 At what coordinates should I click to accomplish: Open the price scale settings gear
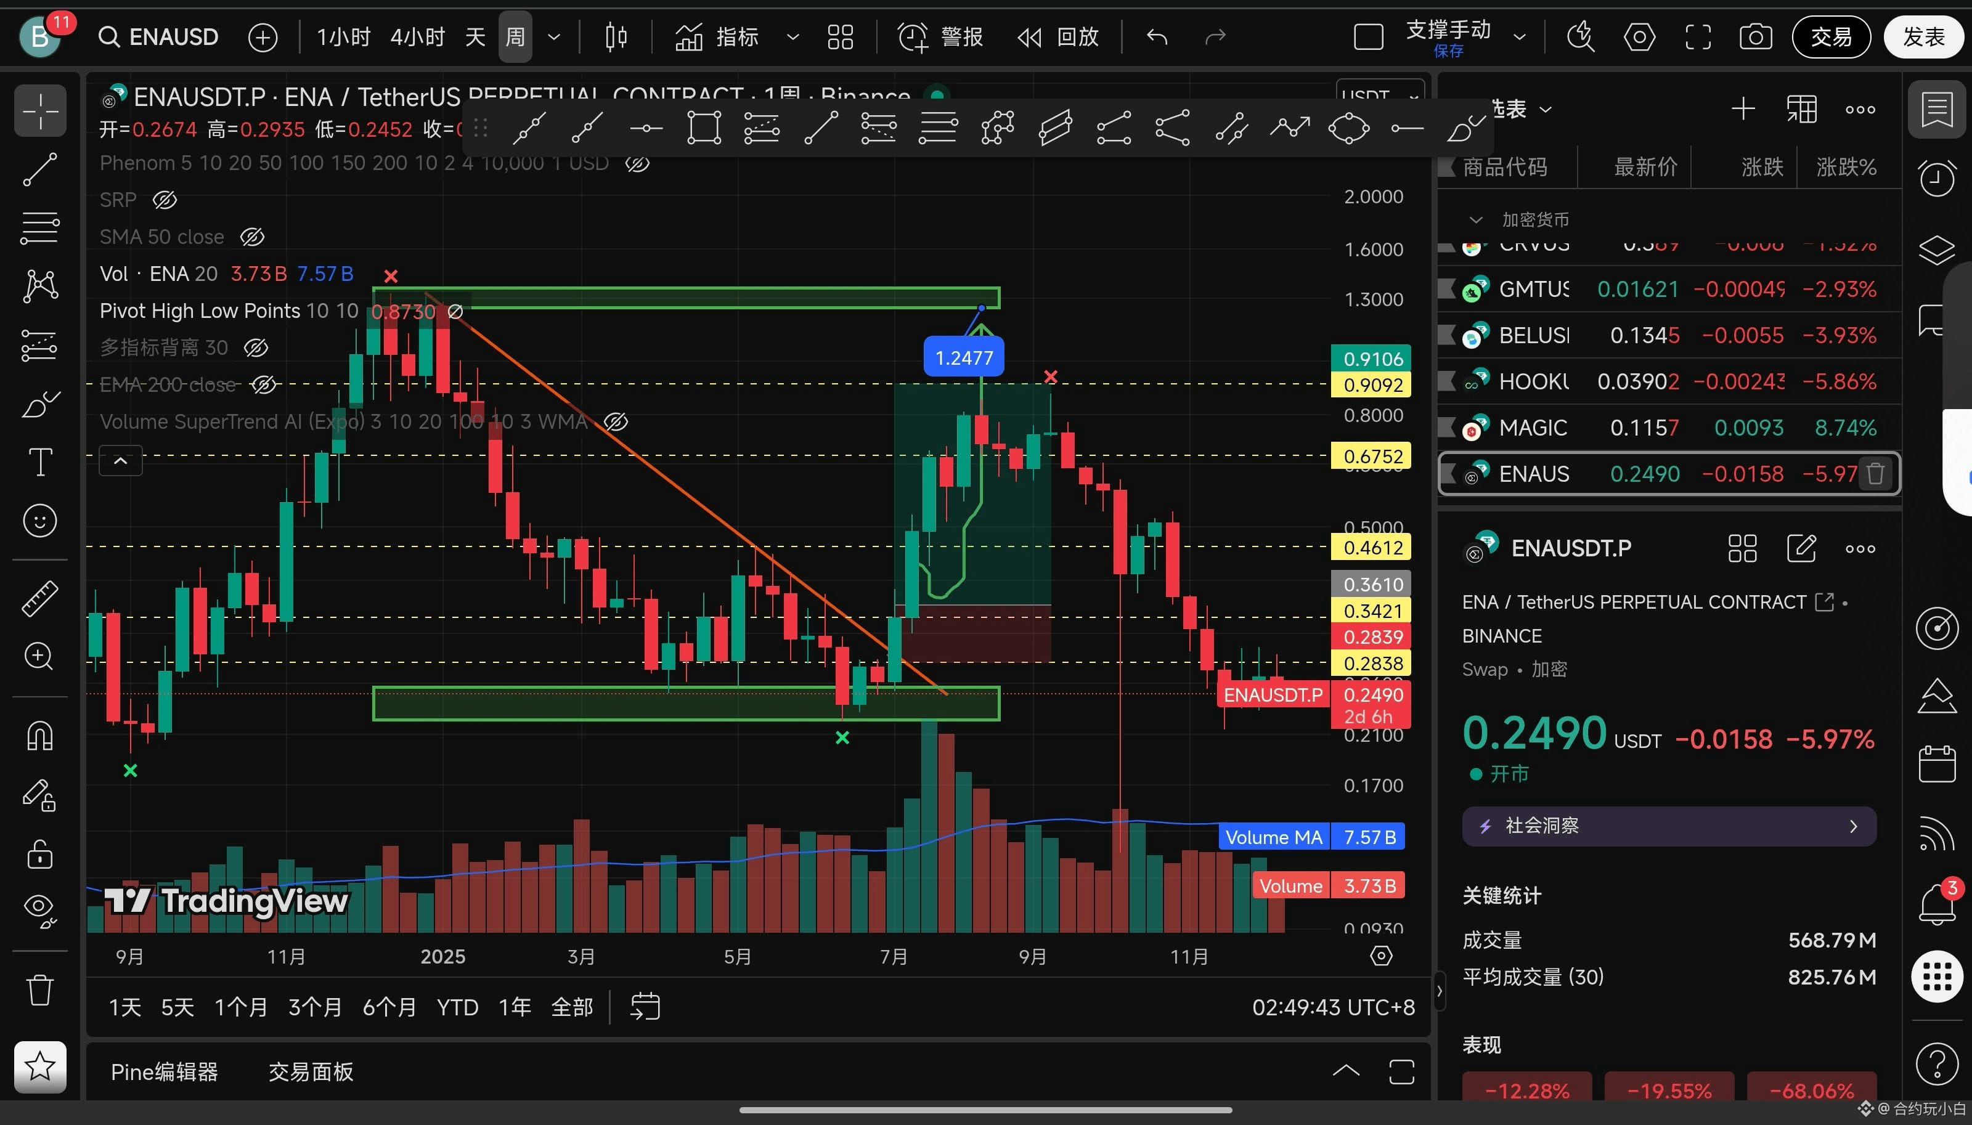pyautogui.click(x=1381, y=956)
